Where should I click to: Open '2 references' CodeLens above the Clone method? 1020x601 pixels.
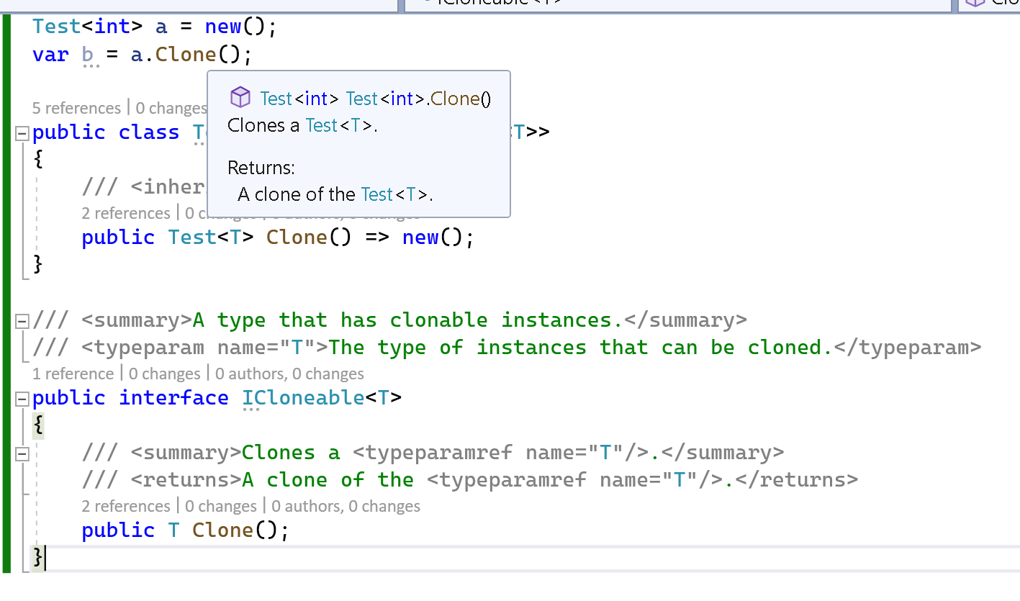pyautogui.click(x=126, y=213)
